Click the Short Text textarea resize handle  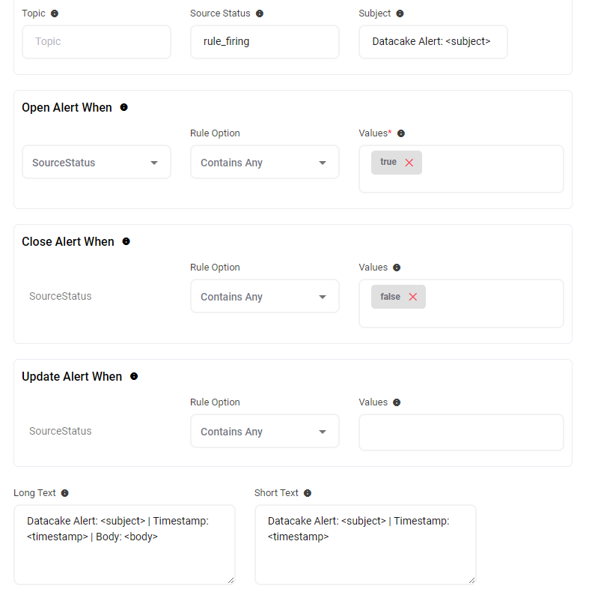tap(472, 581)
